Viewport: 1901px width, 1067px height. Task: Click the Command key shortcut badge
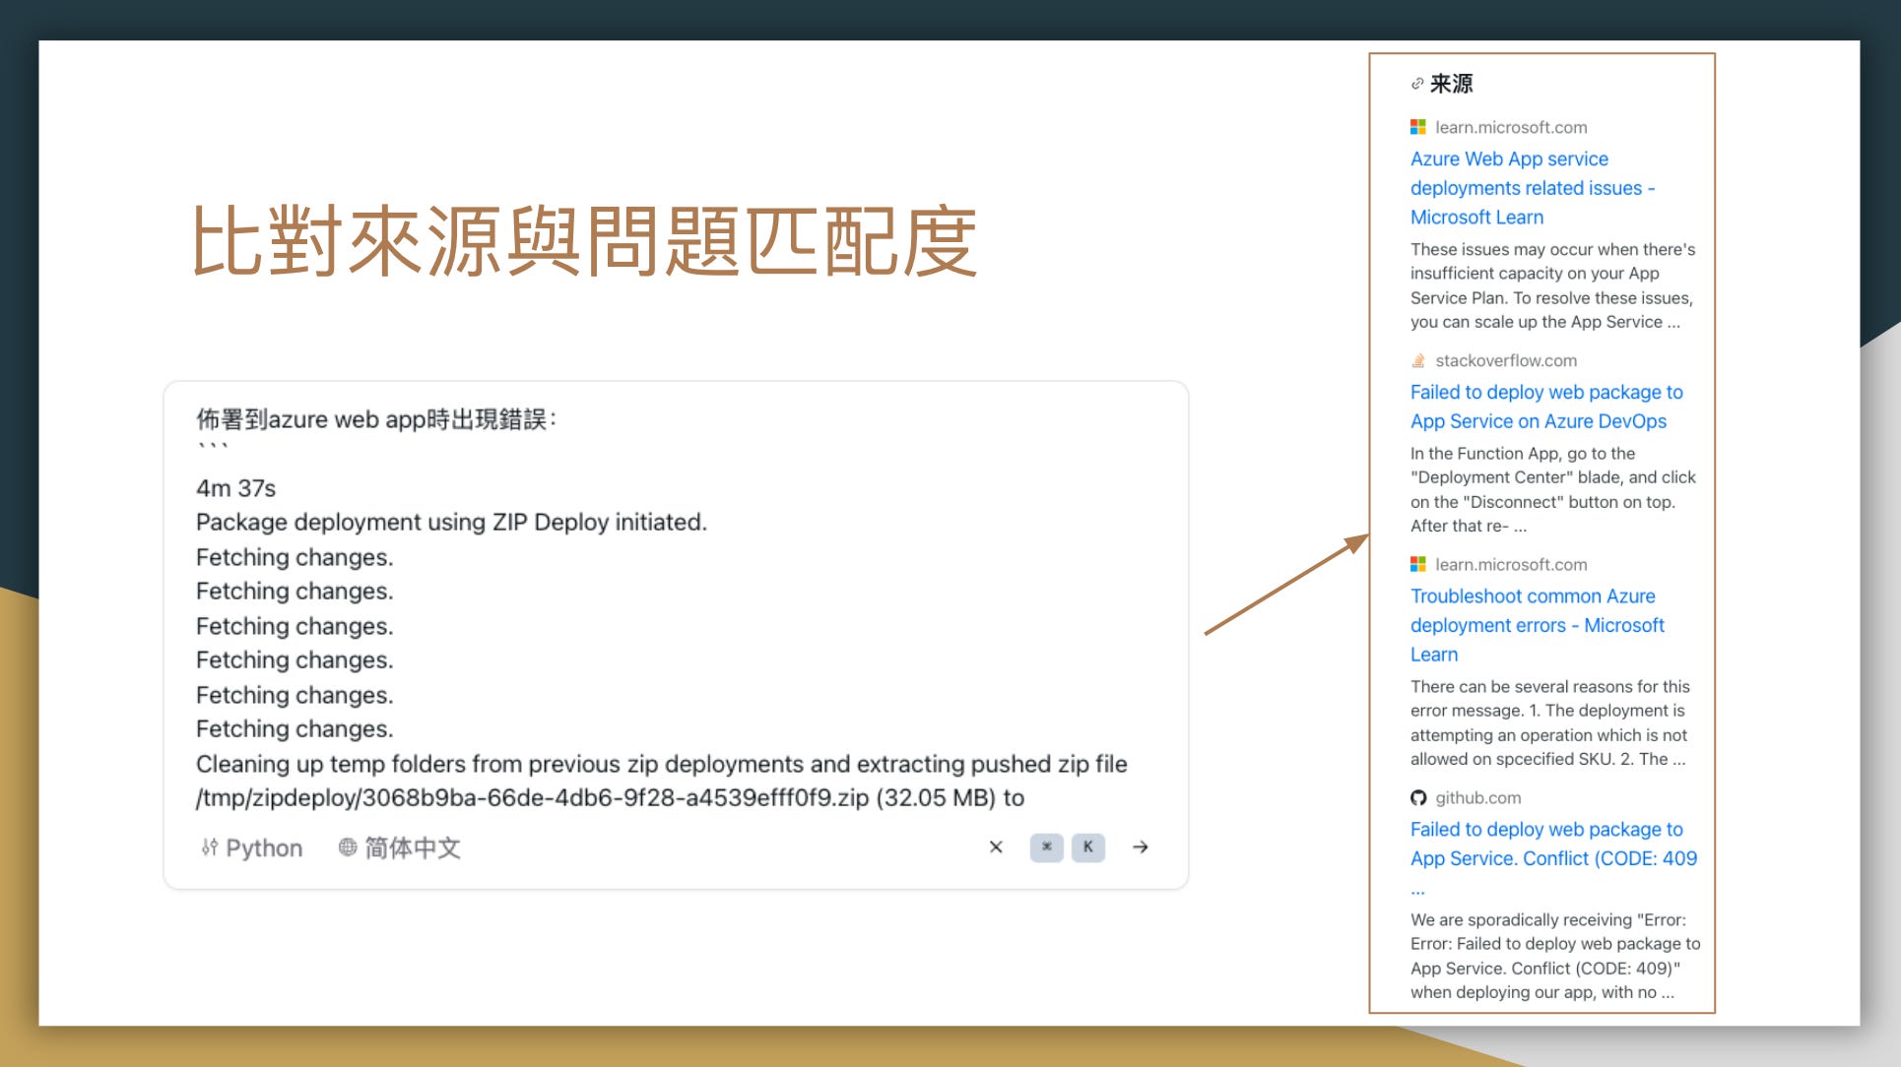coord(1046,847)
